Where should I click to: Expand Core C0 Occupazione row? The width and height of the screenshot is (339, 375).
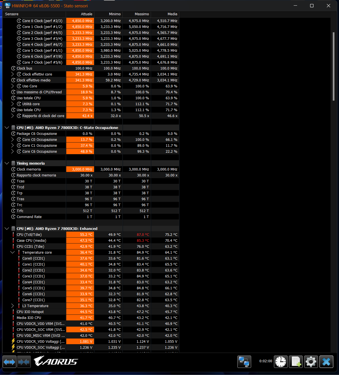point(12,139)
